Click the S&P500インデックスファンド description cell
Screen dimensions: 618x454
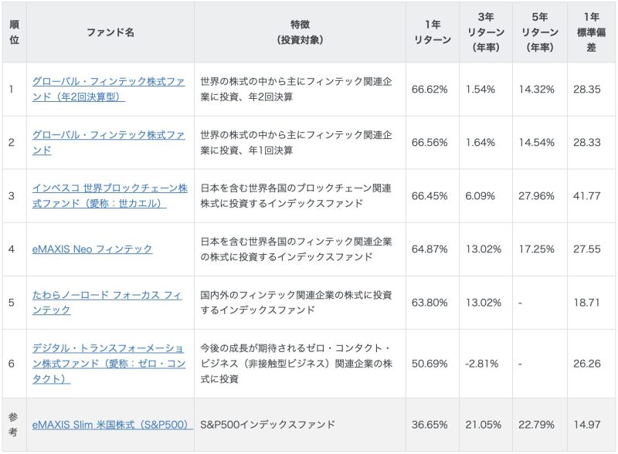point(267,425)
